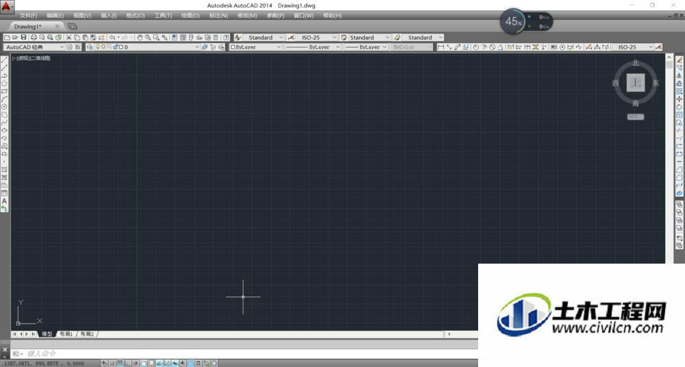Screen dimensions: 685x367
Task: Open the 文件(F) menu
Action: (28, 16)
